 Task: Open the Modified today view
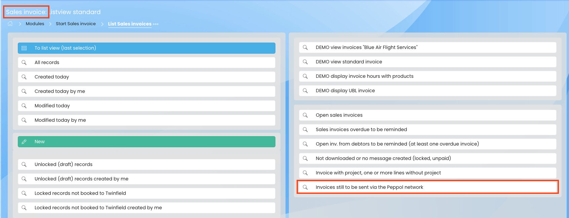pos(147,106)
